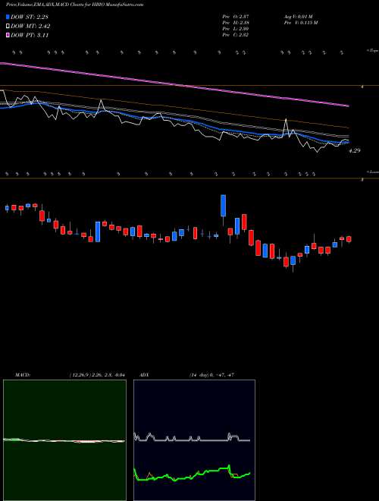Click the 'Pre C: 2.32' close value

(236, 35)
